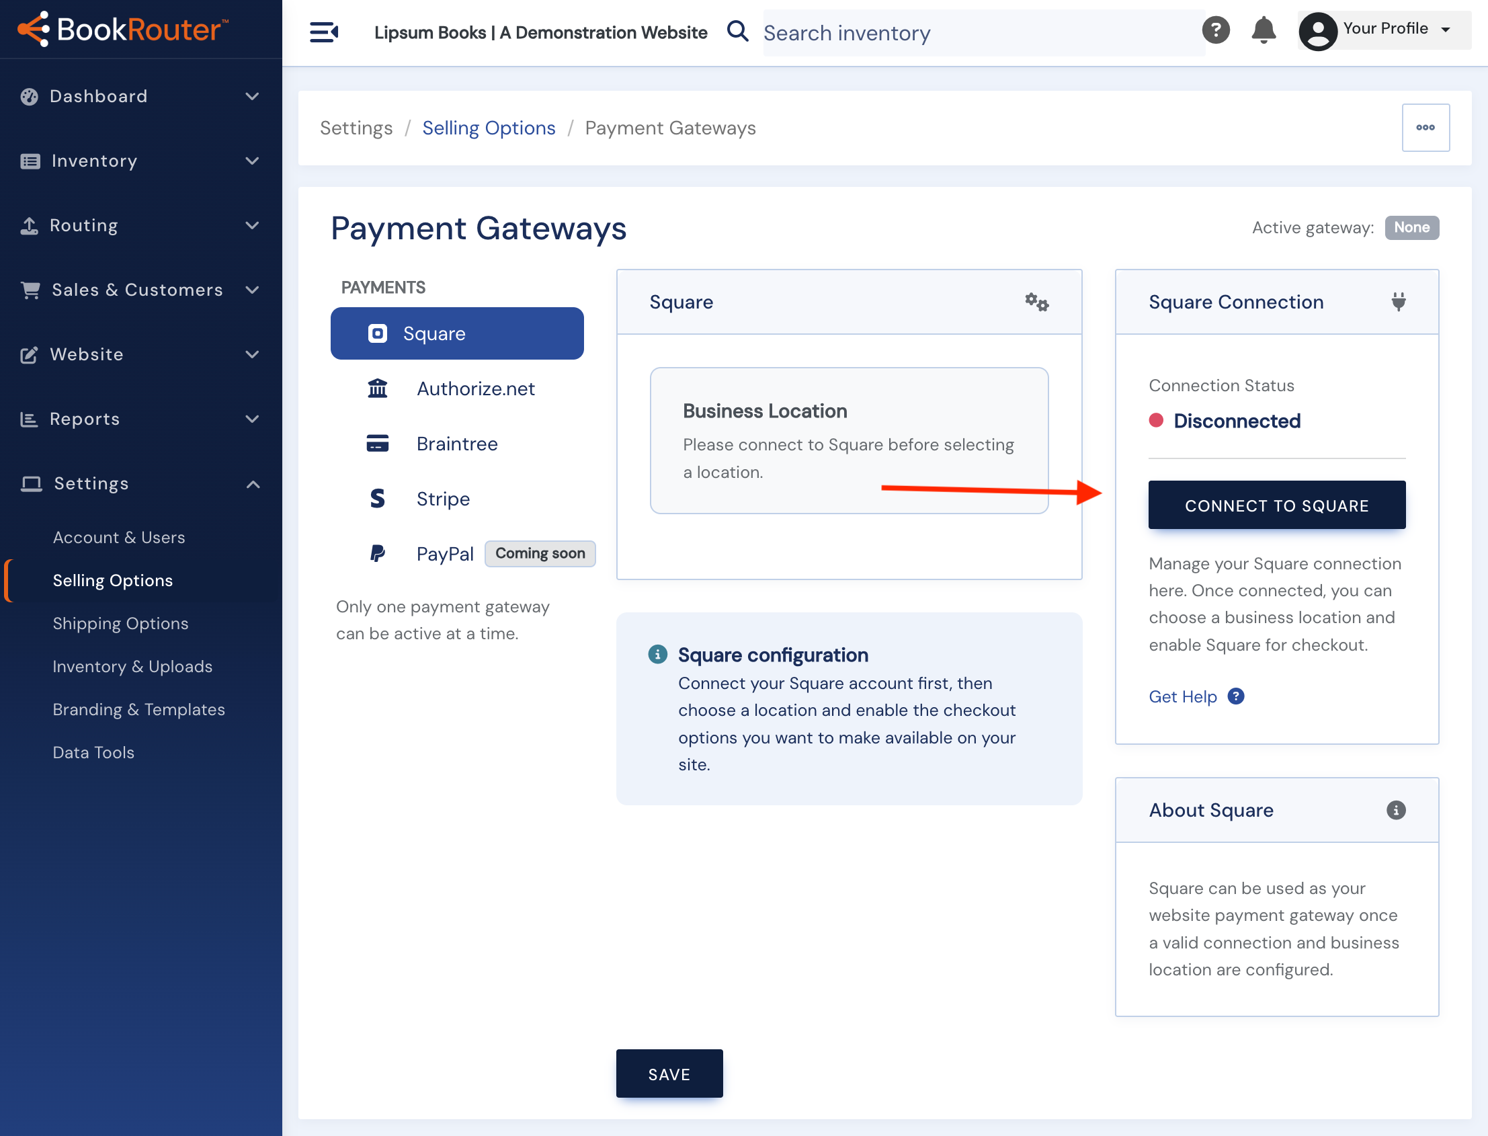Click the Stripe S icon

click(377, 498)
